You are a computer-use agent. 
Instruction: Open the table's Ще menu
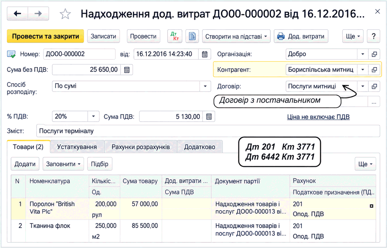point(365,164)
